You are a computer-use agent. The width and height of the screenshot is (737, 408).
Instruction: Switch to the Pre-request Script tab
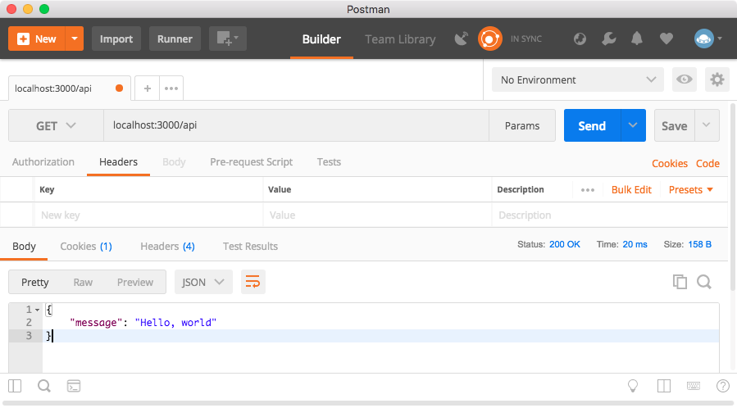tap(251, 162)
